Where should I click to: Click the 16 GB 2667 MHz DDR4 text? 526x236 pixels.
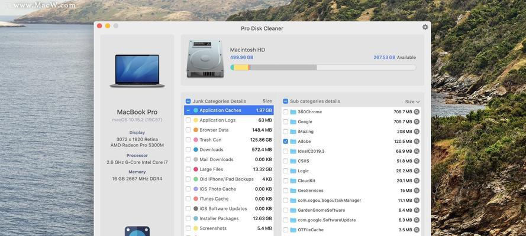(137, 179)
